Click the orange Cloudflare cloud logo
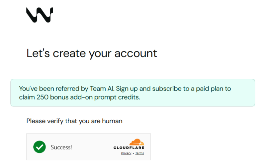Viewport: 263px width, 163px height. click(x=136, y=142)
